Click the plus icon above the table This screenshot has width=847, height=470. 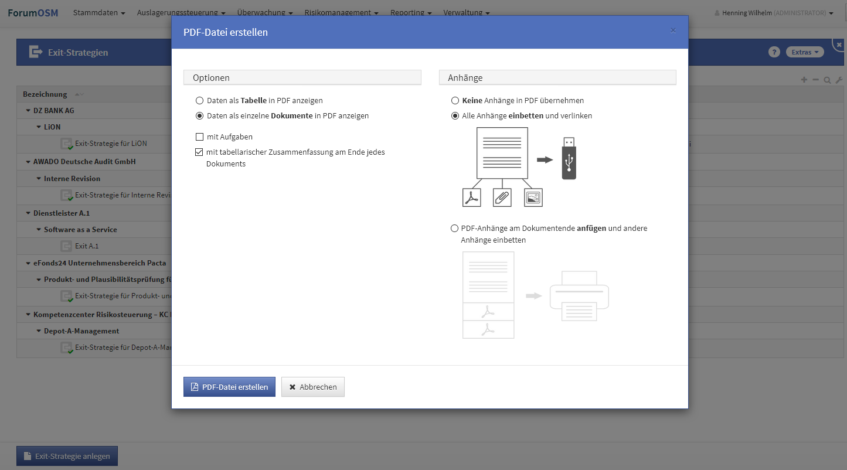point(804,80)
